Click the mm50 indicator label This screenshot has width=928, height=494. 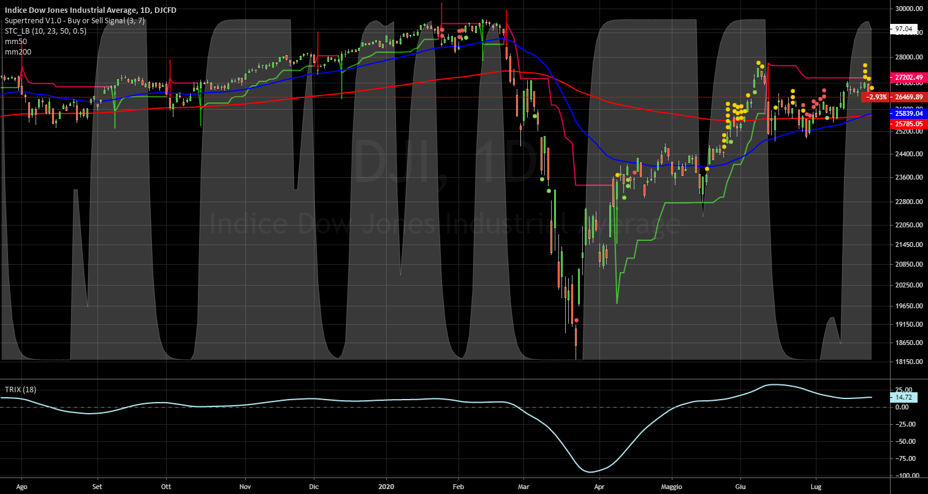16,41
